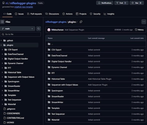Open the Actions tab
Image resolution: width=147 pixels, height=125 pixels.
coord(68,14)
